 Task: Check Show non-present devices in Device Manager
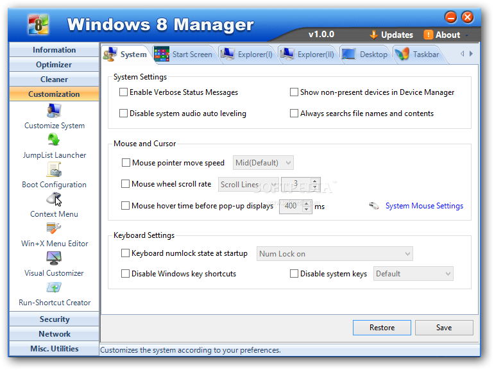pos(294,92)
